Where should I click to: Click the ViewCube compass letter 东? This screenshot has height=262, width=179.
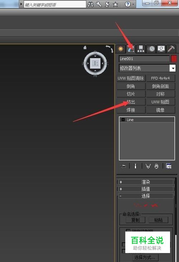106,64
